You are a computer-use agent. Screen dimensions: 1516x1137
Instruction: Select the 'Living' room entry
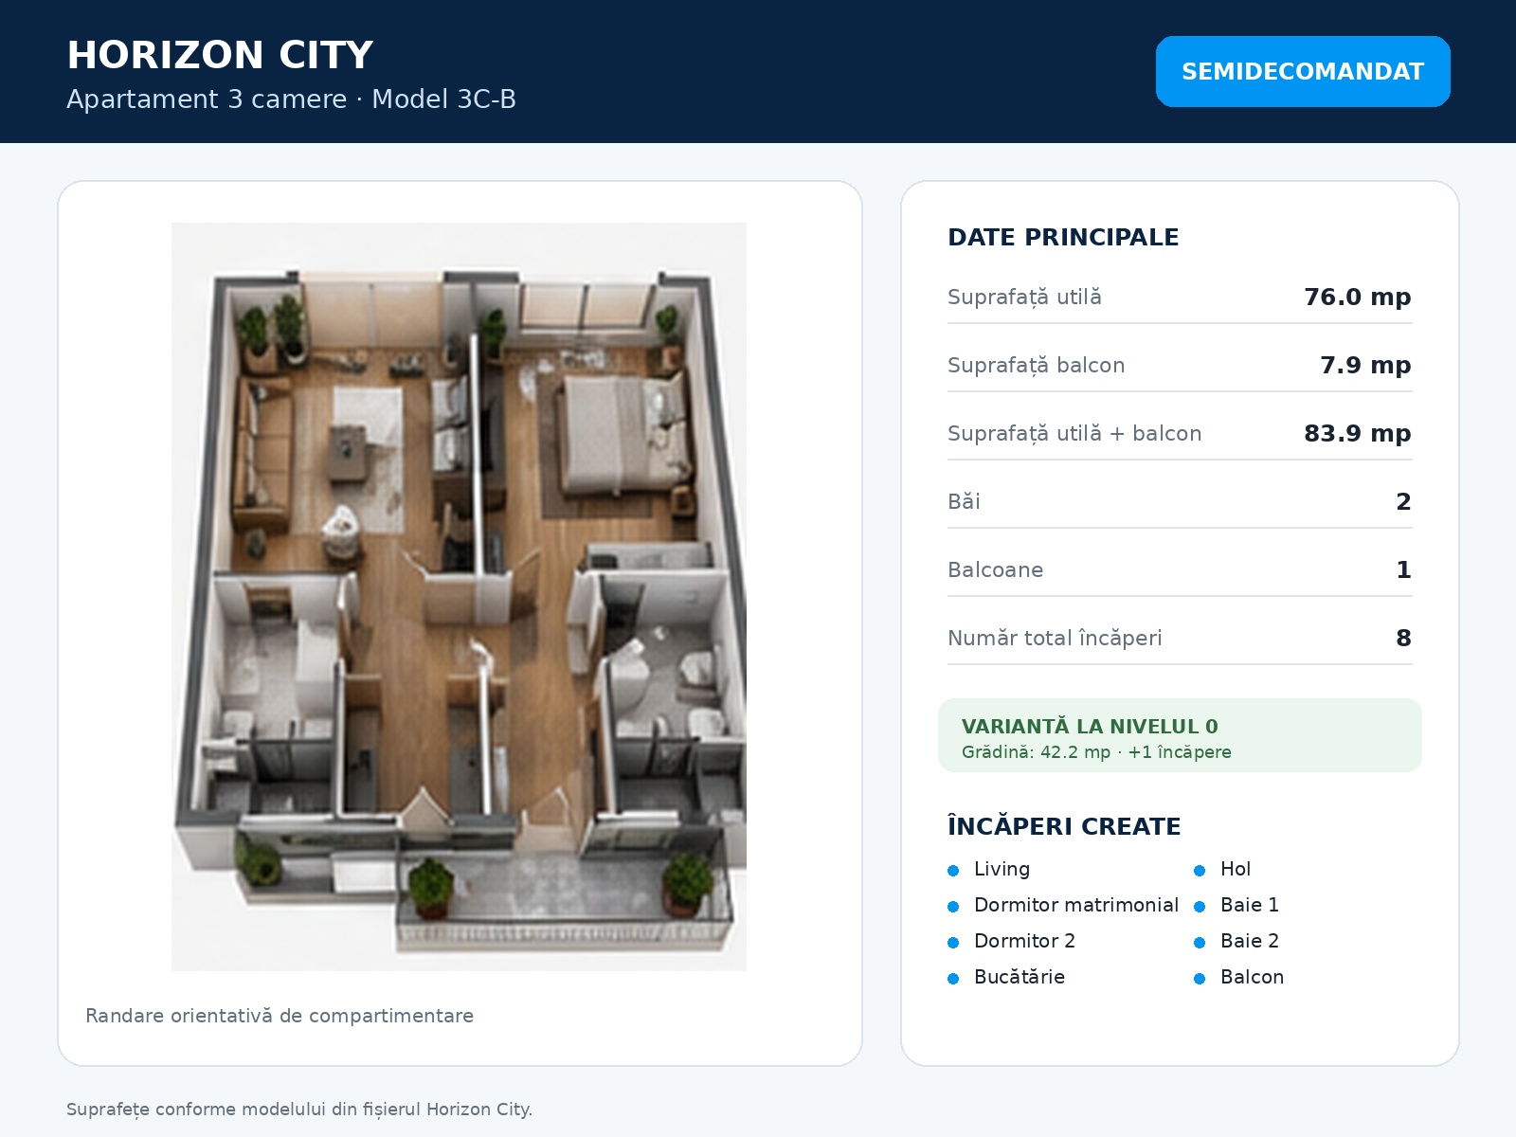click(1002, 870)
